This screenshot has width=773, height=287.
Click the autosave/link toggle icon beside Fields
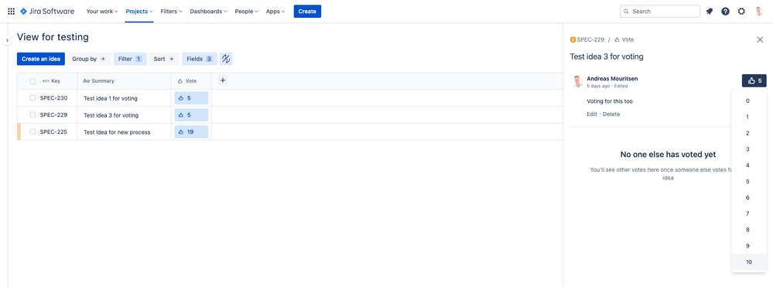pos(226,59)
